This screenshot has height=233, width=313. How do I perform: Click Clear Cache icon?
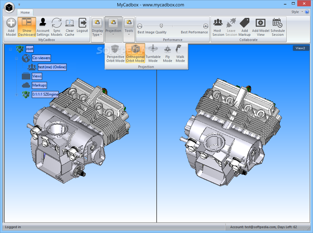[69, 23]
